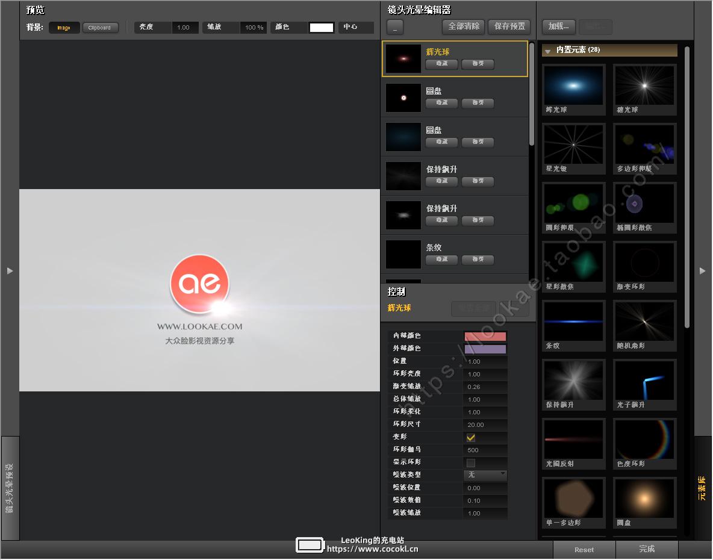Minimize stack with the underscore button
The width and height of the screenshot is (713, 560).
tap(394, 27)
